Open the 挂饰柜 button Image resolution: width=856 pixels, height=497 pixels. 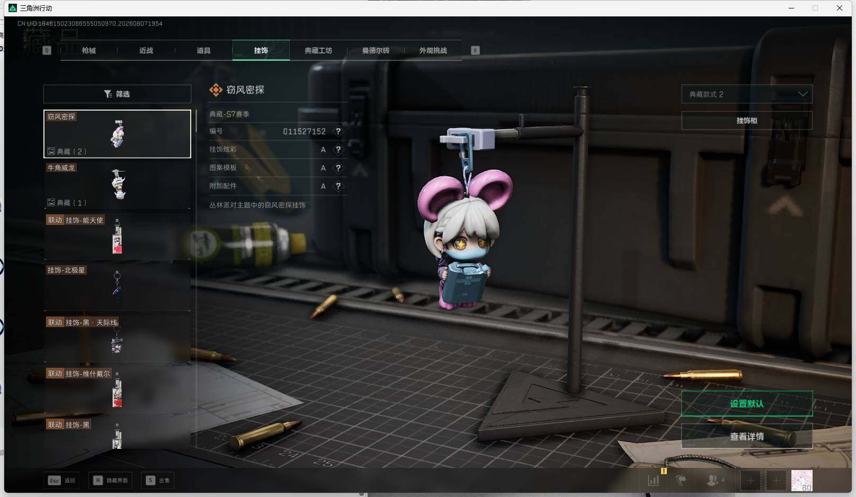pos(747,121)
